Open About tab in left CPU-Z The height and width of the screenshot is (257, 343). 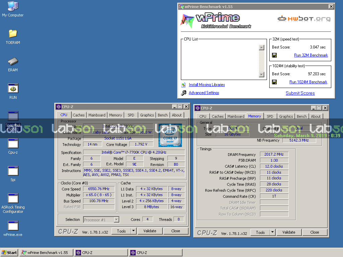point(177,115)
